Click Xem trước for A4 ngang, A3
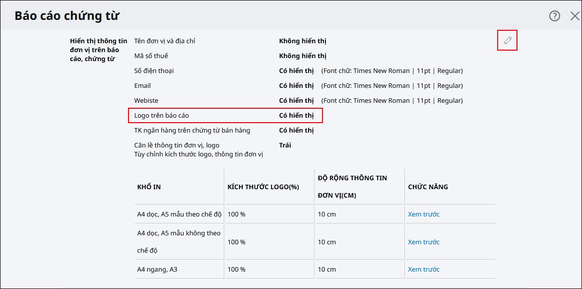Image resolution: width=582 pixels, height=289 pixels. coord(424,269)
